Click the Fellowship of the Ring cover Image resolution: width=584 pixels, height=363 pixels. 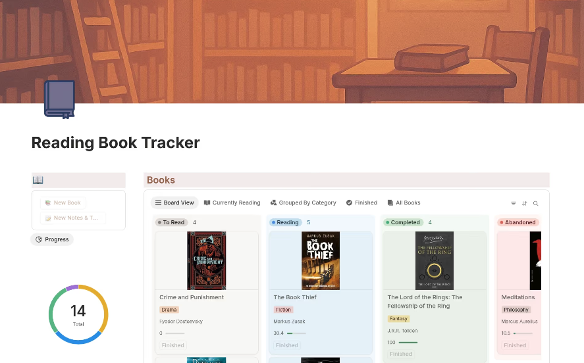coord(435,260)
